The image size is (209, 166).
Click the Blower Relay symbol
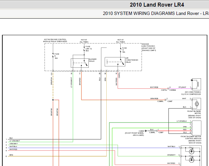click(80, 63)
